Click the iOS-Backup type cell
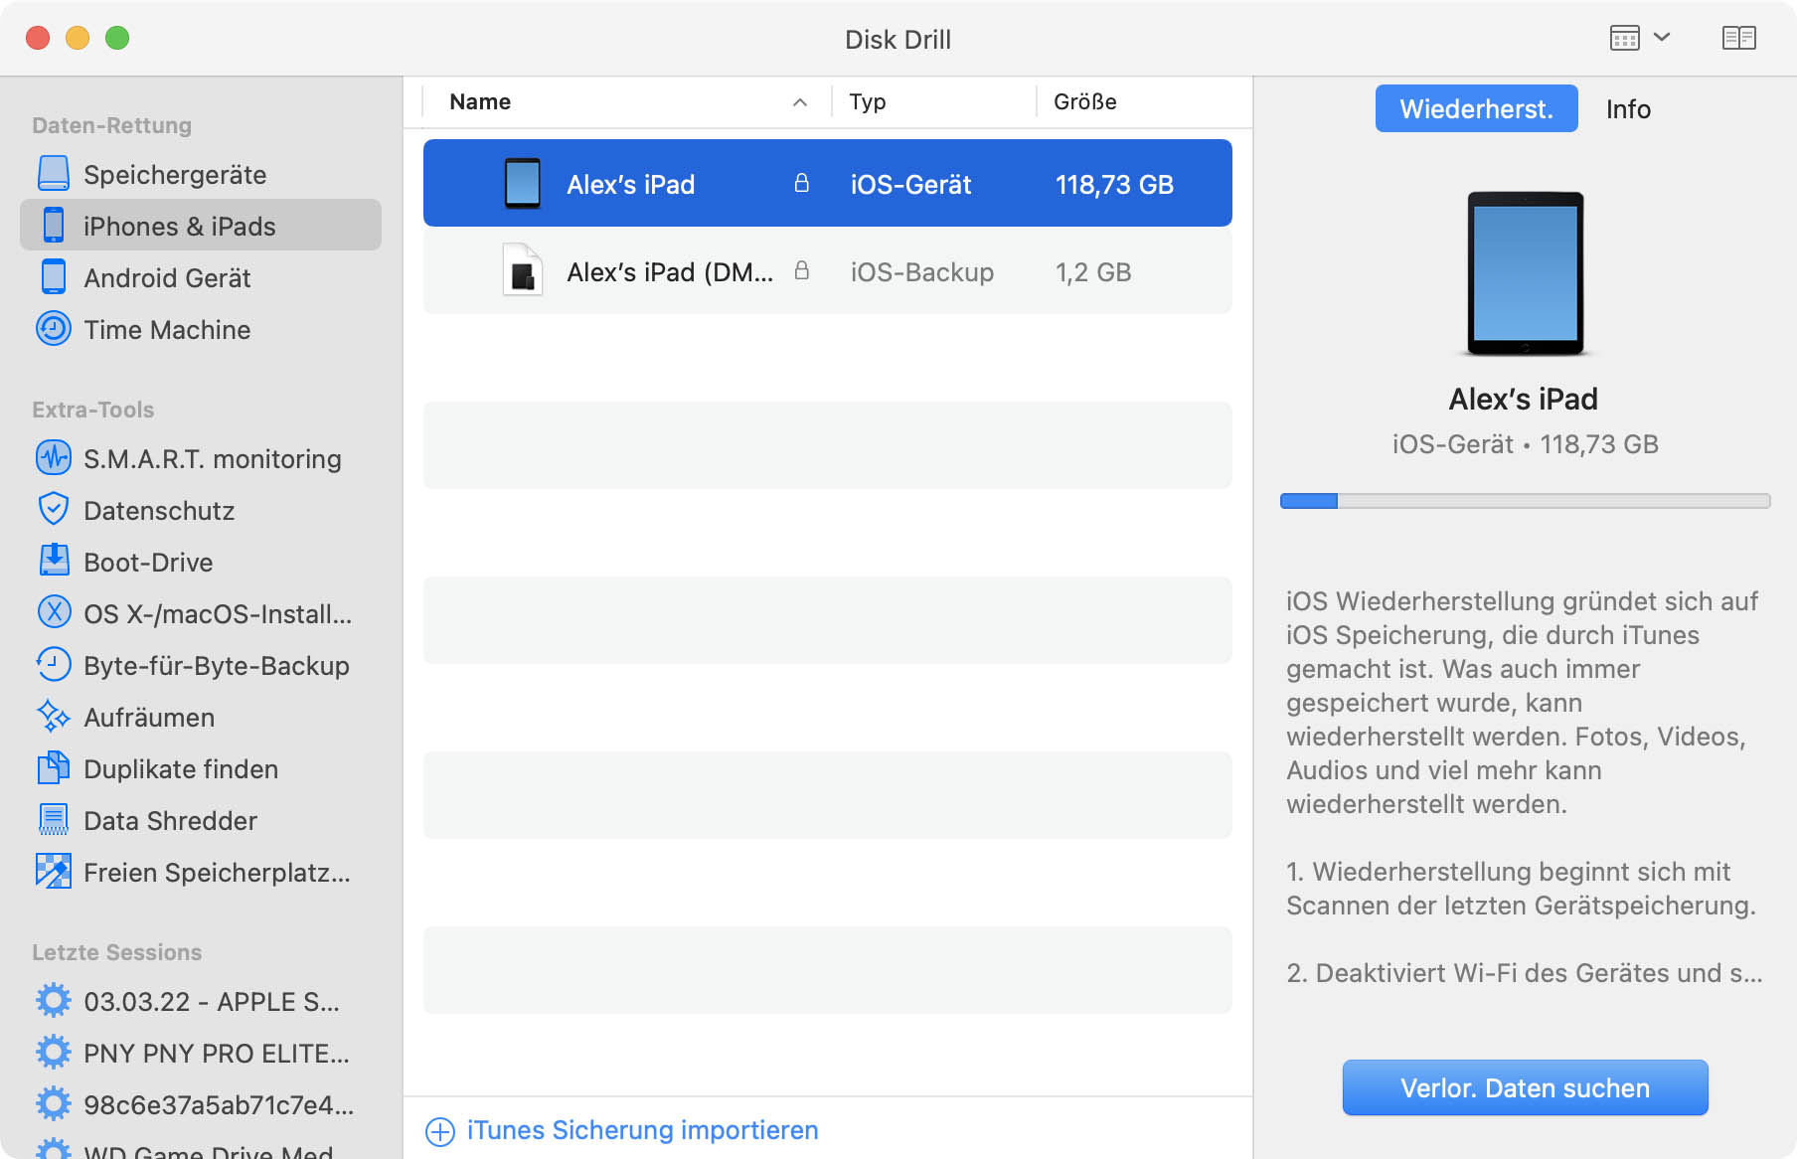The height and width of the screenshot is (1159, 1797). 922,272
